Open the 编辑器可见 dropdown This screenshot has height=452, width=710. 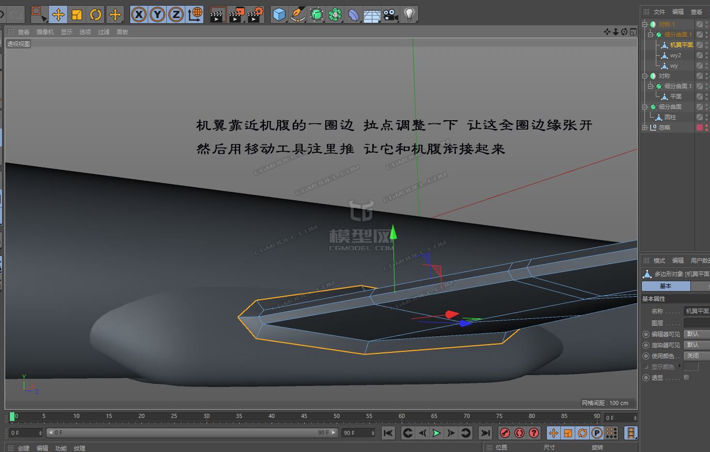click(x=697, y=334)
